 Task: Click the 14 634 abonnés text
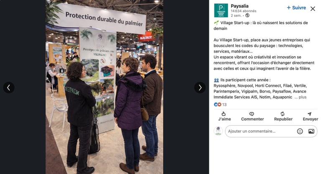coord(243,11)
